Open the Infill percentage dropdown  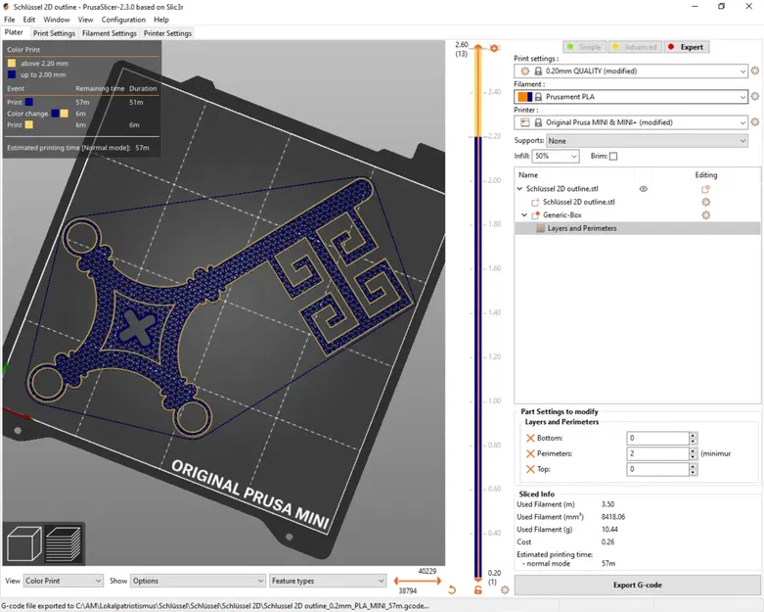click(x=556, y=156)
